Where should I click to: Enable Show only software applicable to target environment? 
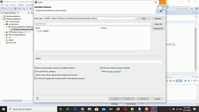click(x=35, y=75)
